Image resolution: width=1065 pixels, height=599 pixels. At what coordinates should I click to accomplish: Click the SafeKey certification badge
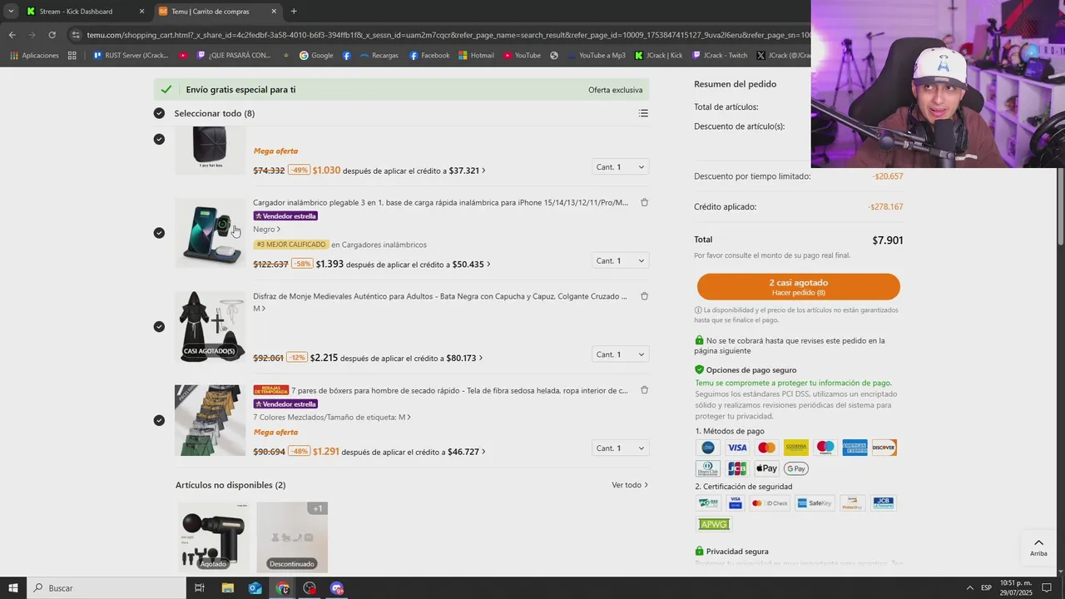[815, 503]
